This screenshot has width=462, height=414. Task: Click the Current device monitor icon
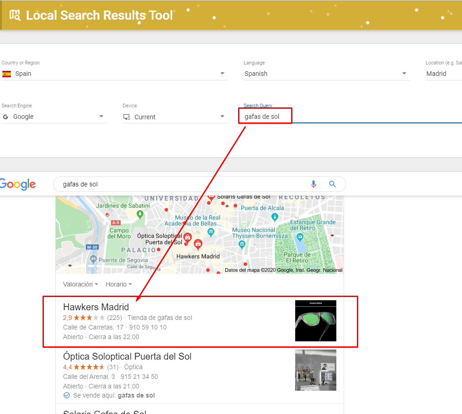tap(127, 117)
